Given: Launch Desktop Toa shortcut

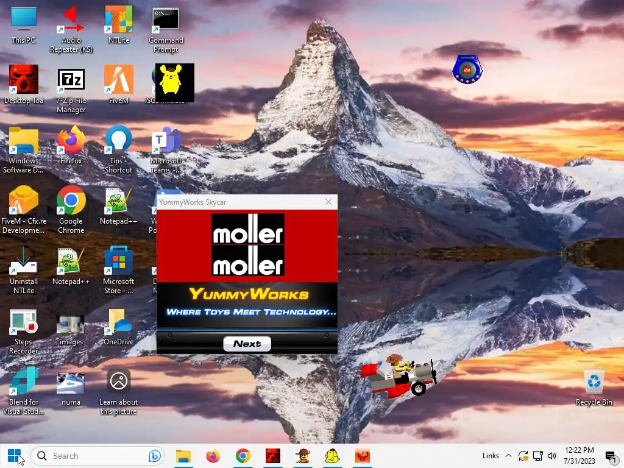Looking at the screenshot, I should point(24,84).
